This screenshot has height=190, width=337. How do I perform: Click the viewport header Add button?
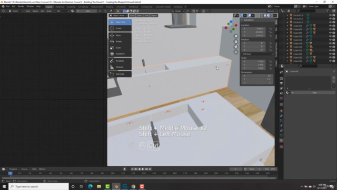[147, 15]
